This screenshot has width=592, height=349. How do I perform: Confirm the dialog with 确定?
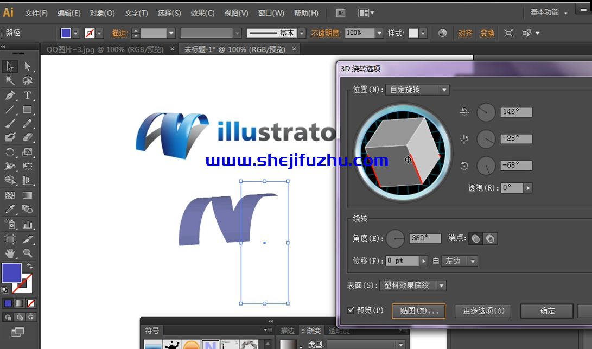pos(547,311)
